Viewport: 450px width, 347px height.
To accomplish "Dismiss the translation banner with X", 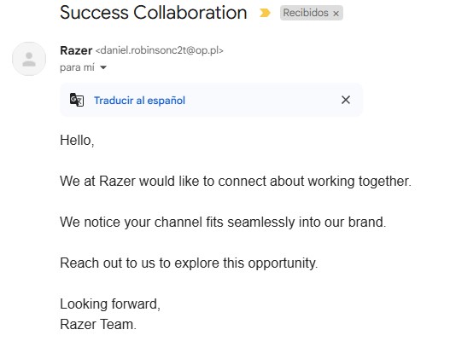I will click(346, 100).
